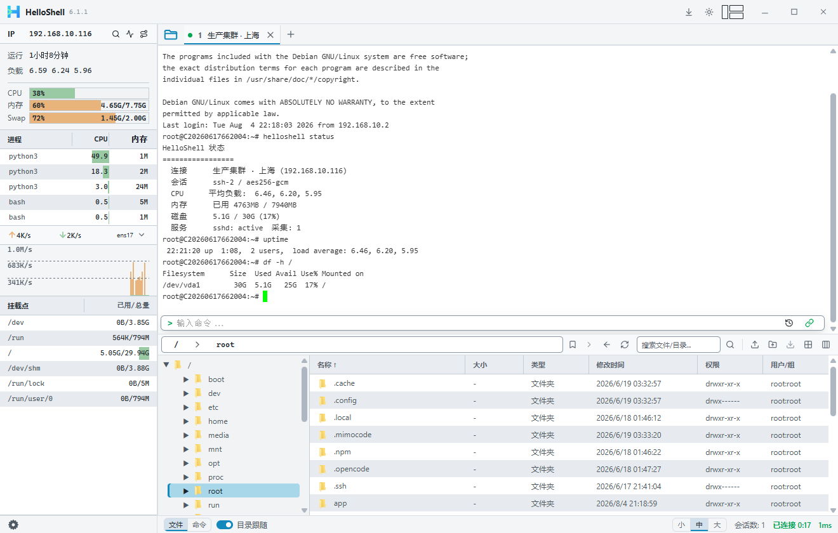The image size is (838, 533).
Task: Add a new session tab
Action: (291, 35)
